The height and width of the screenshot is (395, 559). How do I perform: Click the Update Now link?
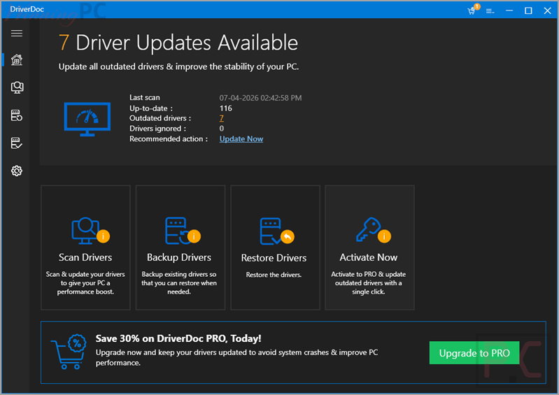pos(241,139)
